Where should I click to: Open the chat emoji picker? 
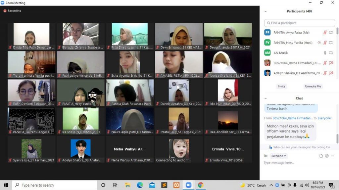coord(327,156)
